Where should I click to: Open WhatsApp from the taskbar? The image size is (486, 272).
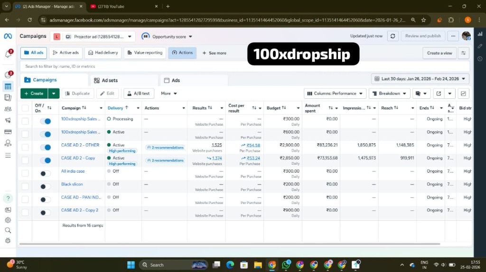point(286,264)
